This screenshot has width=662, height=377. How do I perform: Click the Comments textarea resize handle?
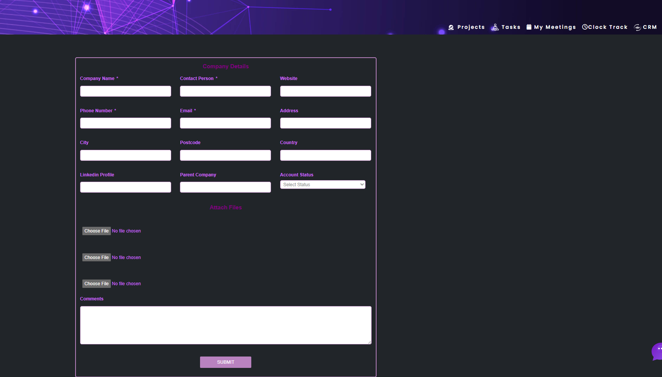[x=369, y=342]
